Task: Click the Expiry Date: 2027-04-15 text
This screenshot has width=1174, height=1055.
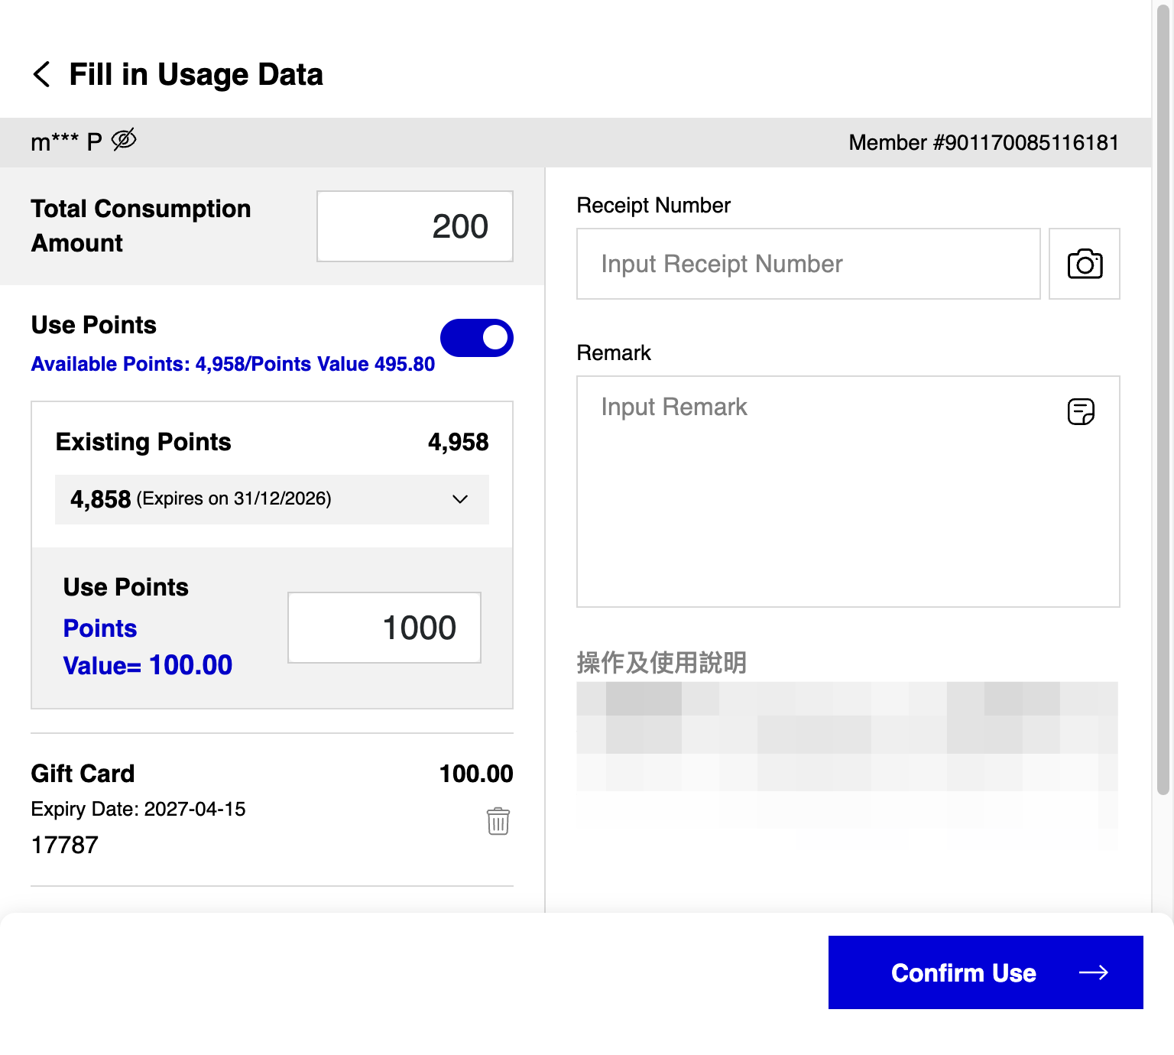Action: pos(138,809)
